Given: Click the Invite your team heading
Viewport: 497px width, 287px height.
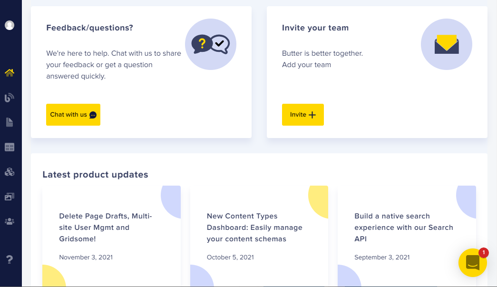Looking at the screenshot, I should pyautogui.click(x=315, y=28).
